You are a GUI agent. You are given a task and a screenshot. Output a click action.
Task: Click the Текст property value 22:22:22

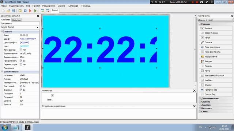24,35
